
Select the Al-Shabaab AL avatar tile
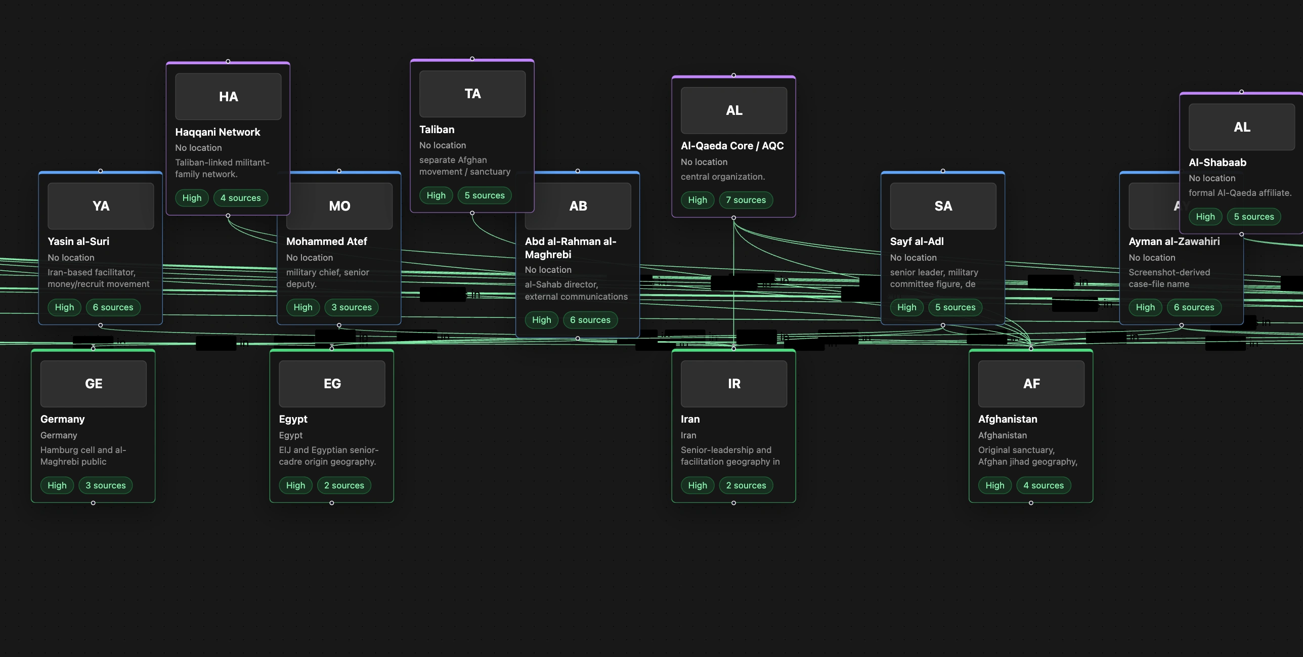click(1242, 127)
